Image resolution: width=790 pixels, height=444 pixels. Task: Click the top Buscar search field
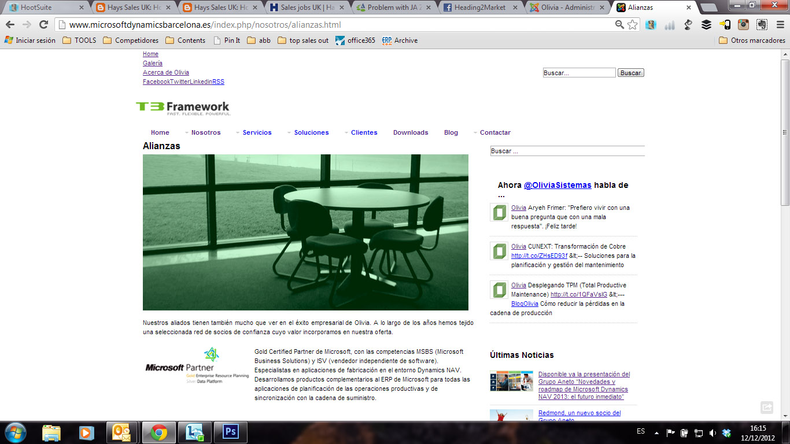tap(579, 73)
